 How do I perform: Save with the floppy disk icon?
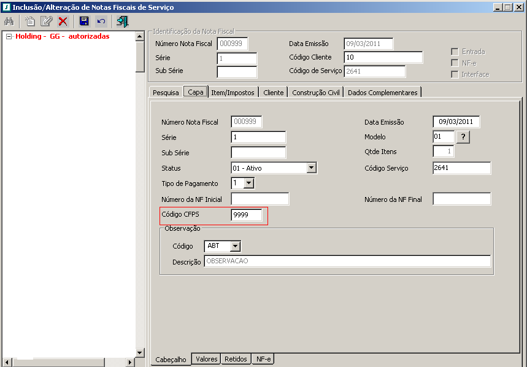(84, 21)
